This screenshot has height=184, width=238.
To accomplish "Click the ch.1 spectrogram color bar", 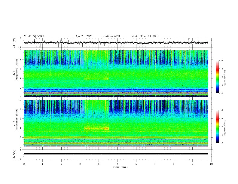I will click(217, 77).
